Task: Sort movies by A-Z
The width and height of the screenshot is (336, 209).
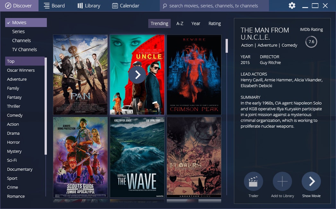Action: (180, 23)
